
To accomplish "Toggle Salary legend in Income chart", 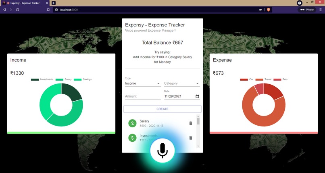I will pyautogui.click(x=63, y=79).
